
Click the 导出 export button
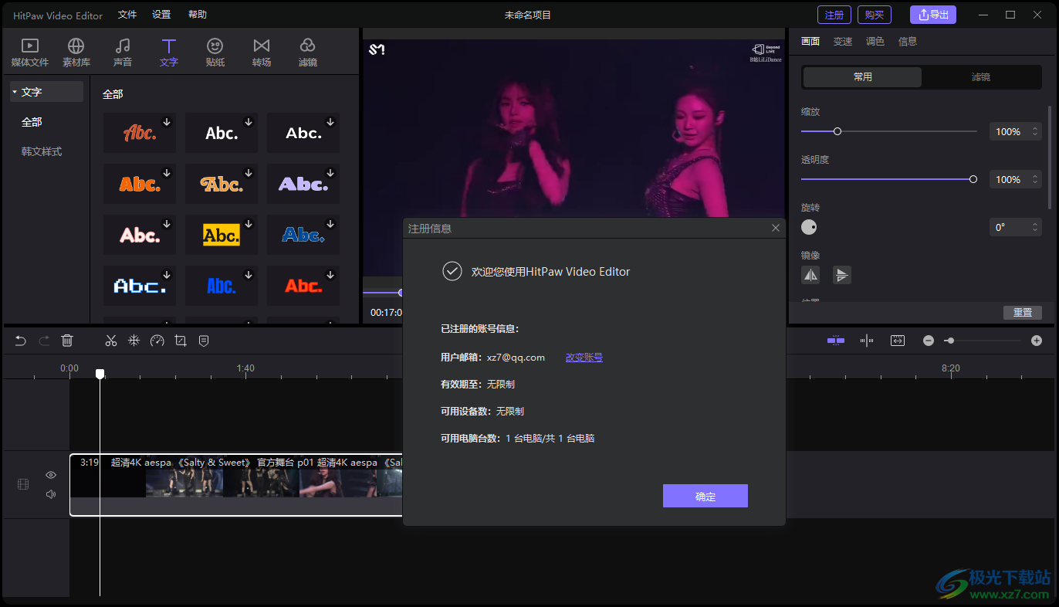[933, 15]
